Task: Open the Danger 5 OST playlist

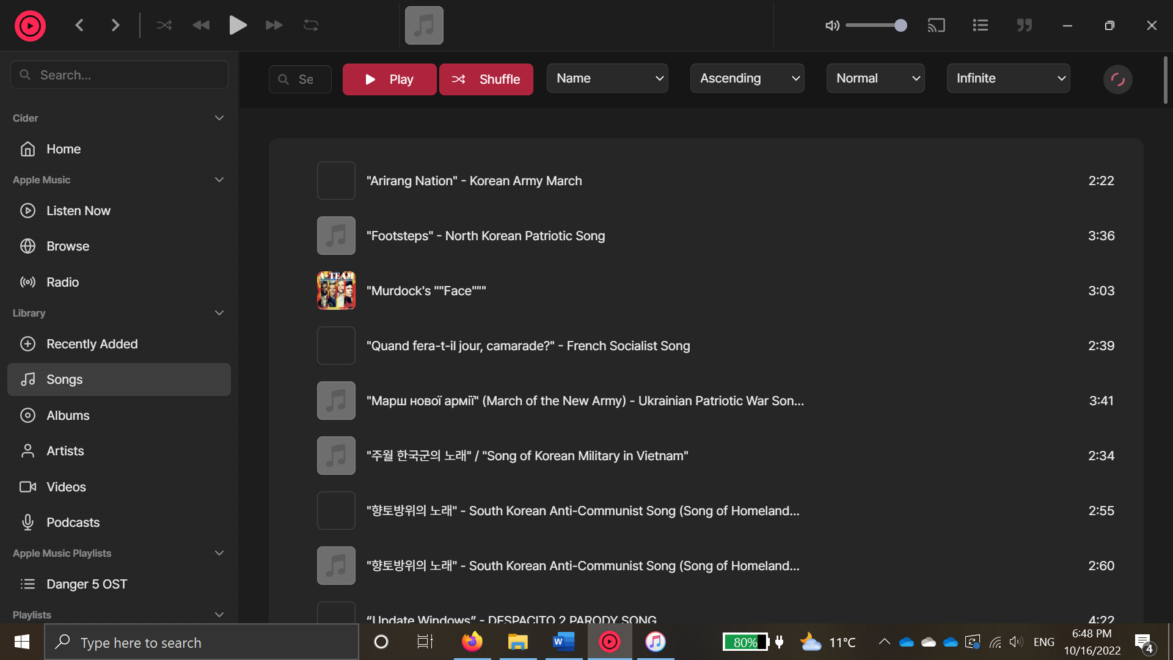Action: (119, 584)
